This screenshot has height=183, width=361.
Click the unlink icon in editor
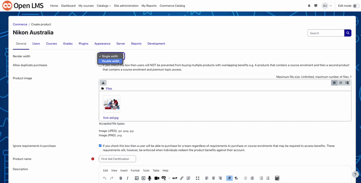[188, 178]
